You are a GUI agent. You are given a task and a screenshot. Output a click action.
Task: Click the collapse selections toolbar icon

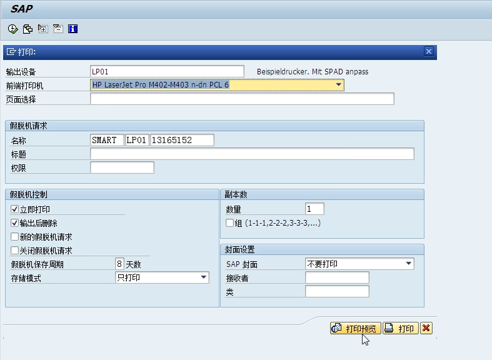click(x=58, y=29)
